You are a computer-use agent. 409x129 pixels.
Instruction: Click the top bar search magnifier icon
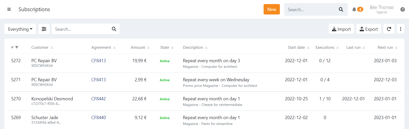point(341,9)
